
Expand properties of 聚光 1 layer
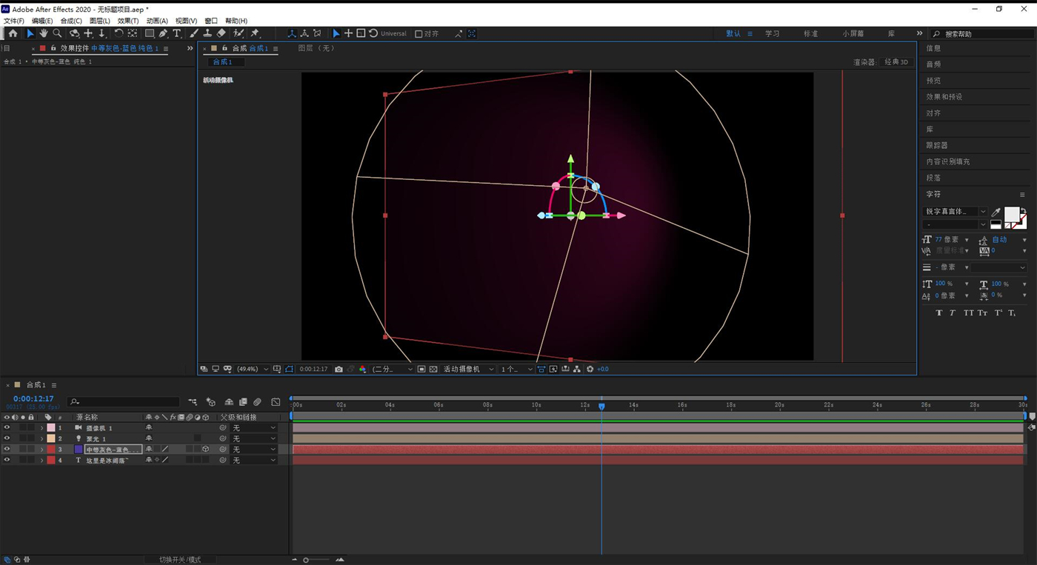coord(41,439)
